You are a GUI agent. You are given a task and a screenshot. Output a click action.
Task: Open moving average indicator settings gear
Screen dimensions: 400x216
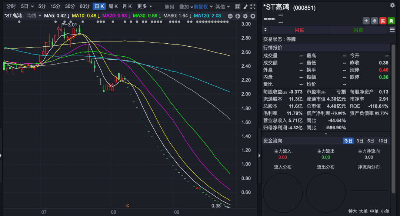(245, 16)
